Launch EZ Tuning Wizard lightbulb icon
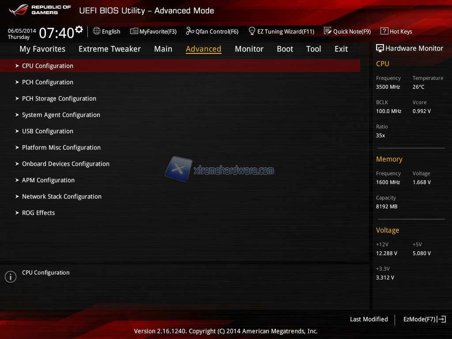The image size is (452, 339). (252, 31)
